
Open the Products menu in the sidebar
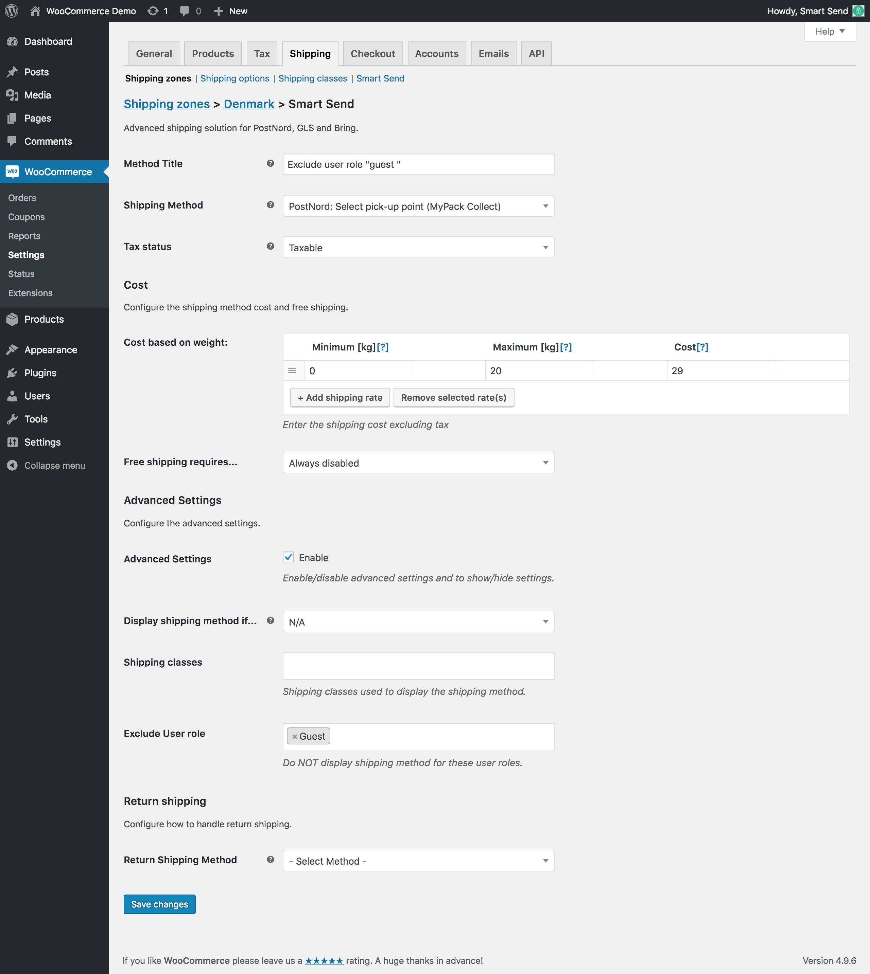pyautogui.click(x=44, y=319)
